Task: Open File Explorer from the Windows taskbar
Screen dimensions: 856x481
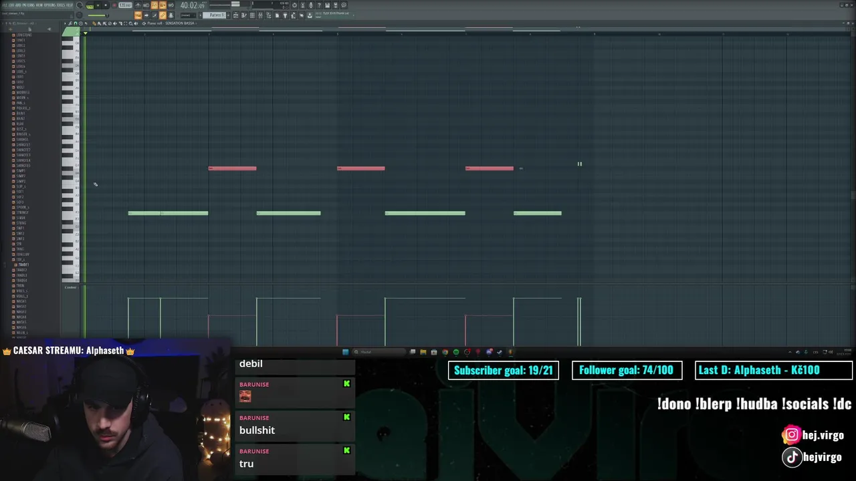Action: pyautogui.click(x=423, y=352)
